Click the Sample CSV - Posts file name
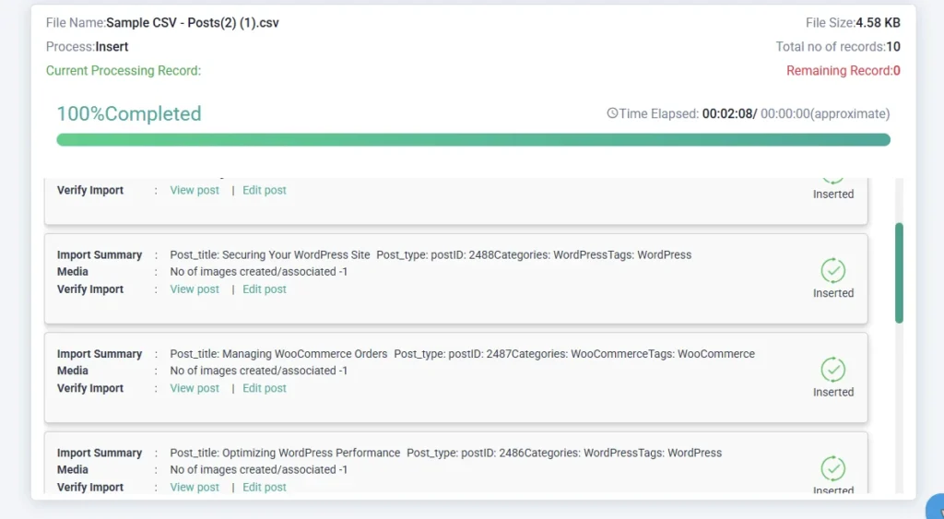This screenshot has width=944, height=519. pyautogui.click(x=192, y=23)
